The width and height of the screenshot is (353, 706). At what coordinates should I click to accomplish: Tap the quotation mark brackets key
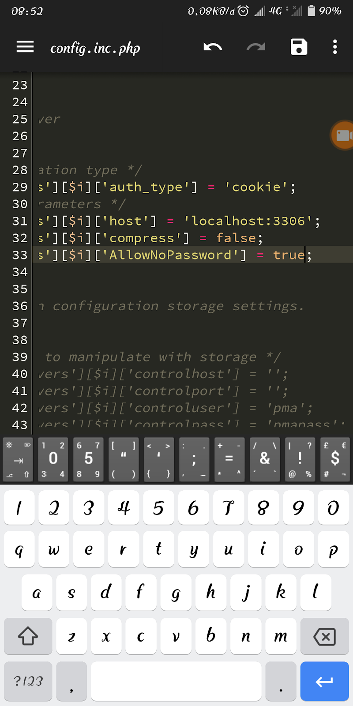(x=124, y=459)
